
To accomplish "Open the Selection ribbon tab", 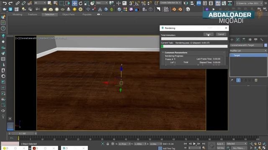I will 49,15.
